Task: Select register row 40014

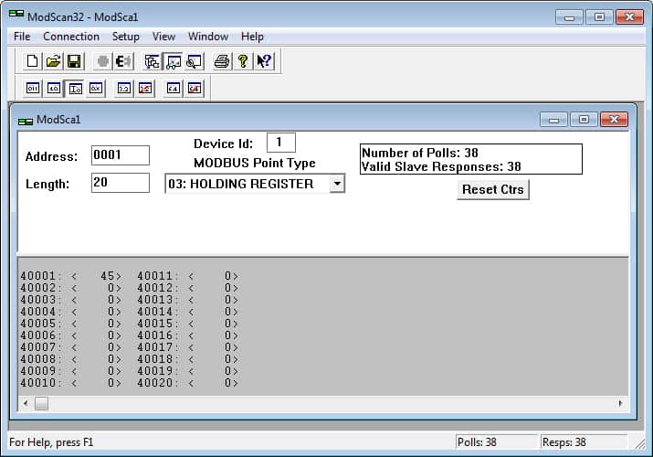Action: 188,312
